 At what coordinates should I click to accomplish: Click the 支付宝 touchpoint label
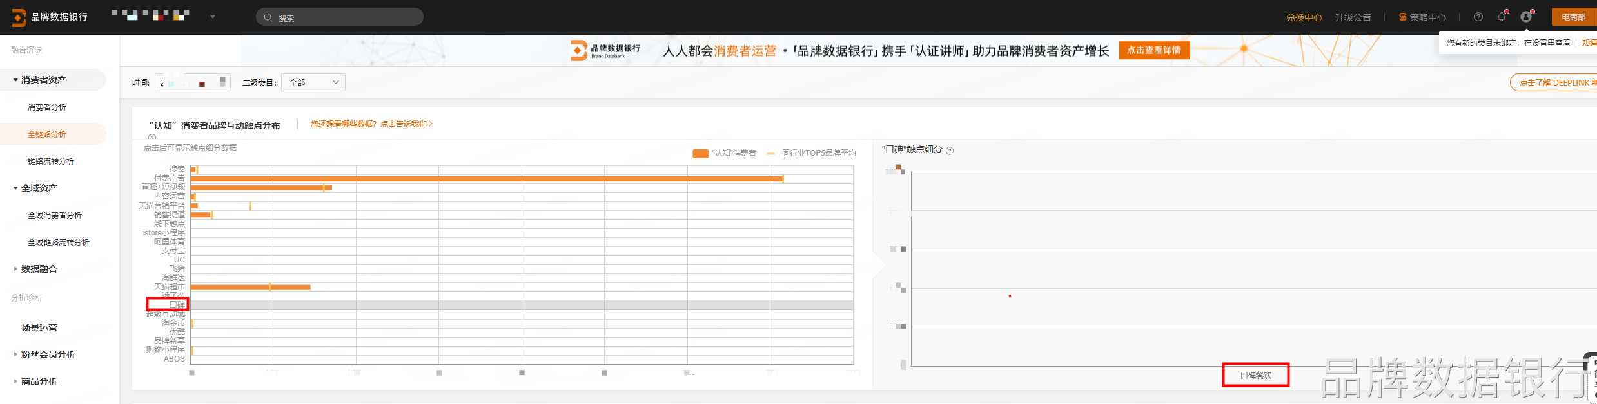tap(173, 251)
